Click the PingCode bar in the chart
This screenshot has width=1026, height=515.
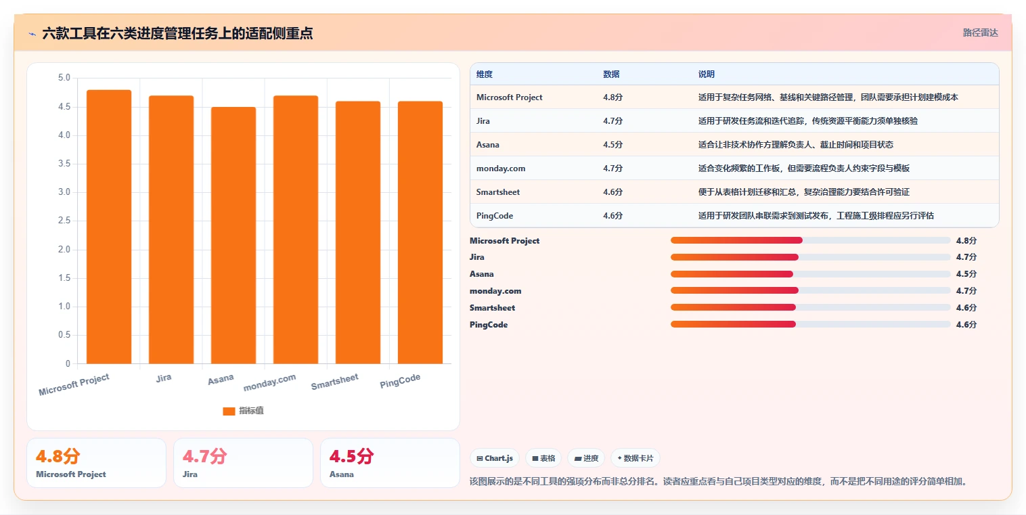(x=420, y=232)
